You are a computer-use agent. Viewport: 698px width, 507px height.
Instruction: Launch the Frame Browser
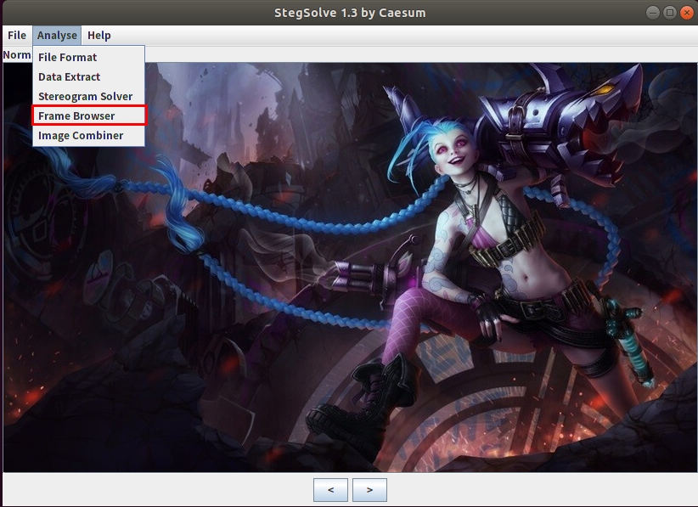click(x=88, y=115)
